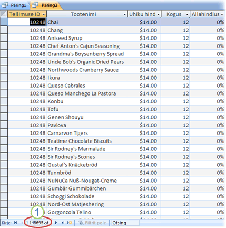This screenshot has height=228, width=226.
Task: Click the Nord-Ost Matjeshering cell
Action: coord(87,204)
